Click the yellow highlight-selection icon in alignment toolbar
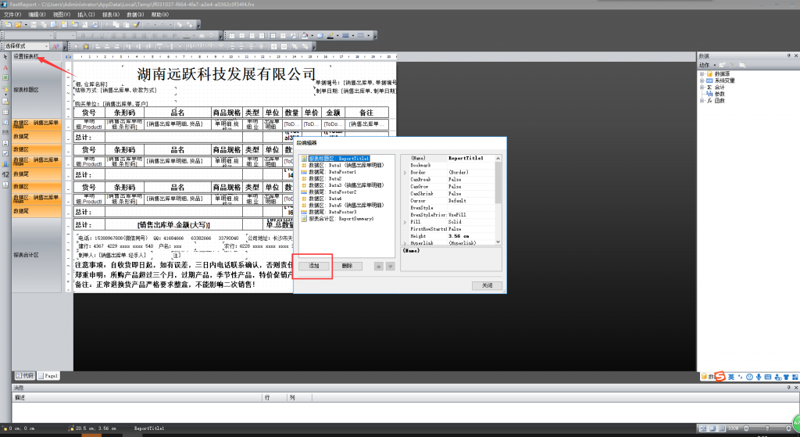 click(86, 46)
